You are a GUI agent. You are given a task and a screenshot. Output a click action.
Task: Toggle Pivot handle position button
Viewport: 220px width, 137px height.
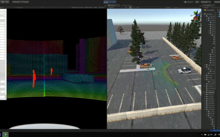pyautogui.click(x=17, y=2)
